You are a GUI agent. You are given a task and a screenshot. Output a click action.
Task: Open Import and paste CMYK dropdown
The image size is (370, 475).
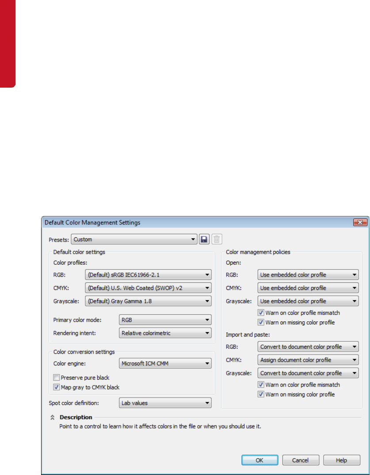point(308,360)
